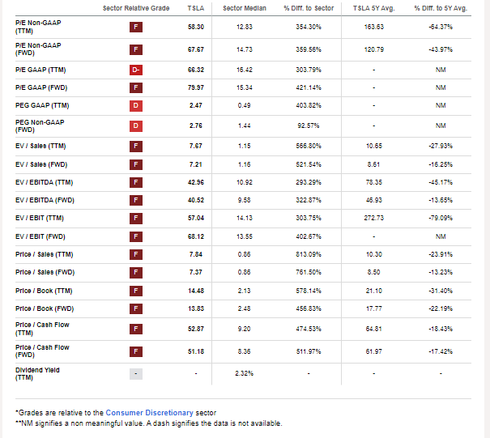Click the F grade badge for EV / EBITDA (FWD)
Viewport: 490px width, 438px height.
click(x=136, y=200)
